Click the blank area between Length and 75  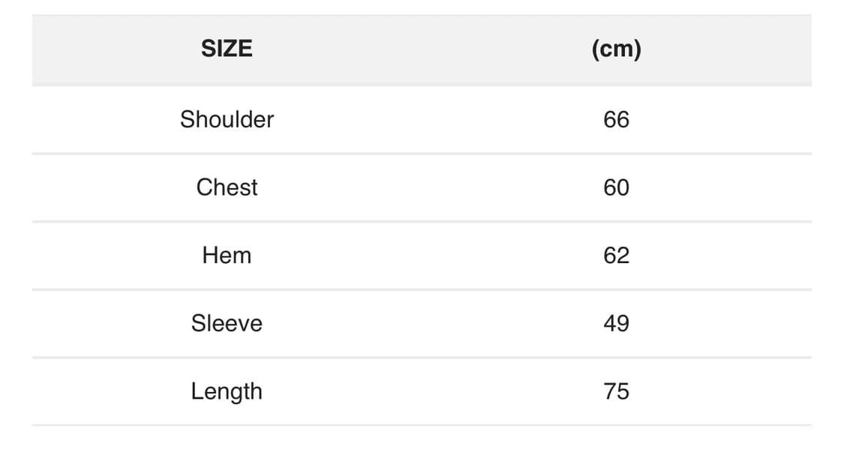422,391
